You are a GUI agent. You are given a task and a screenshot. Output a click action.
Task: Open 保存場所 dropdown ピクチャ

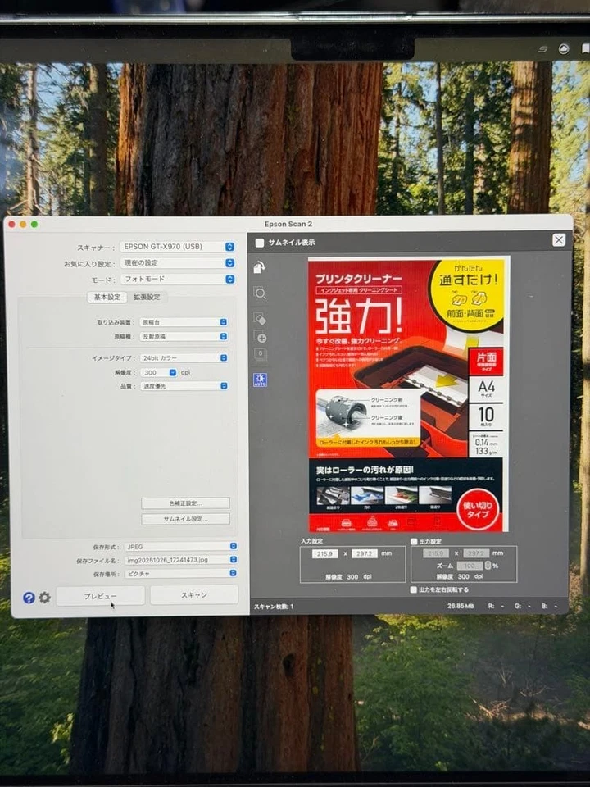180,573
